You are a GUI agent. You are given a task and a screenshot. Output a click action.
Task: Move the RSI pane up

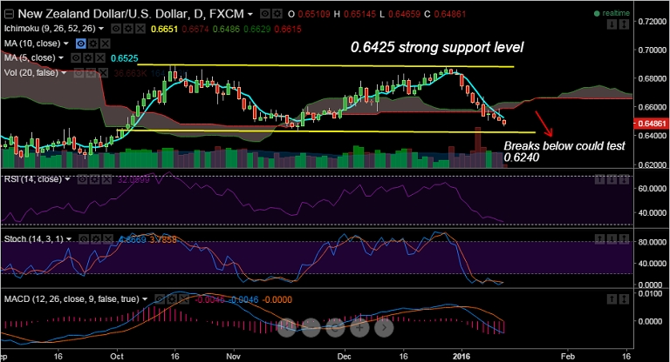(x=599, y=179)
